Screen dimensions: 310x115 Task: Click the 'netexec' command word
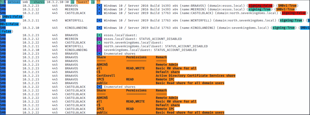click(x=14, y=2)
